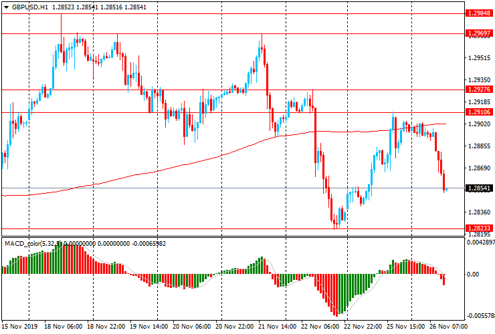Select the 1.29276 red price level label
The image size is (495, 334).
[479, 90]
